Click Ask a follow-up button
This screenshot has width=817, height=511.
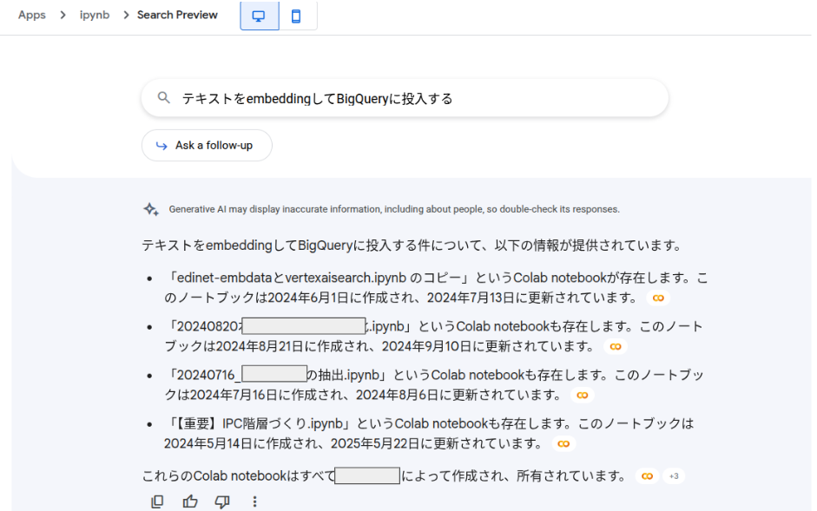207,146
